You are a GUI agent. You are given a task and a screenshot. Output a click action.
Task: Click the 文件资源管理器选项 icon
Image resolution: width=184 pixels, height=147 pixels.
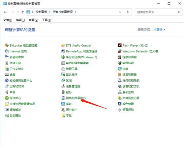click(7, 104)
